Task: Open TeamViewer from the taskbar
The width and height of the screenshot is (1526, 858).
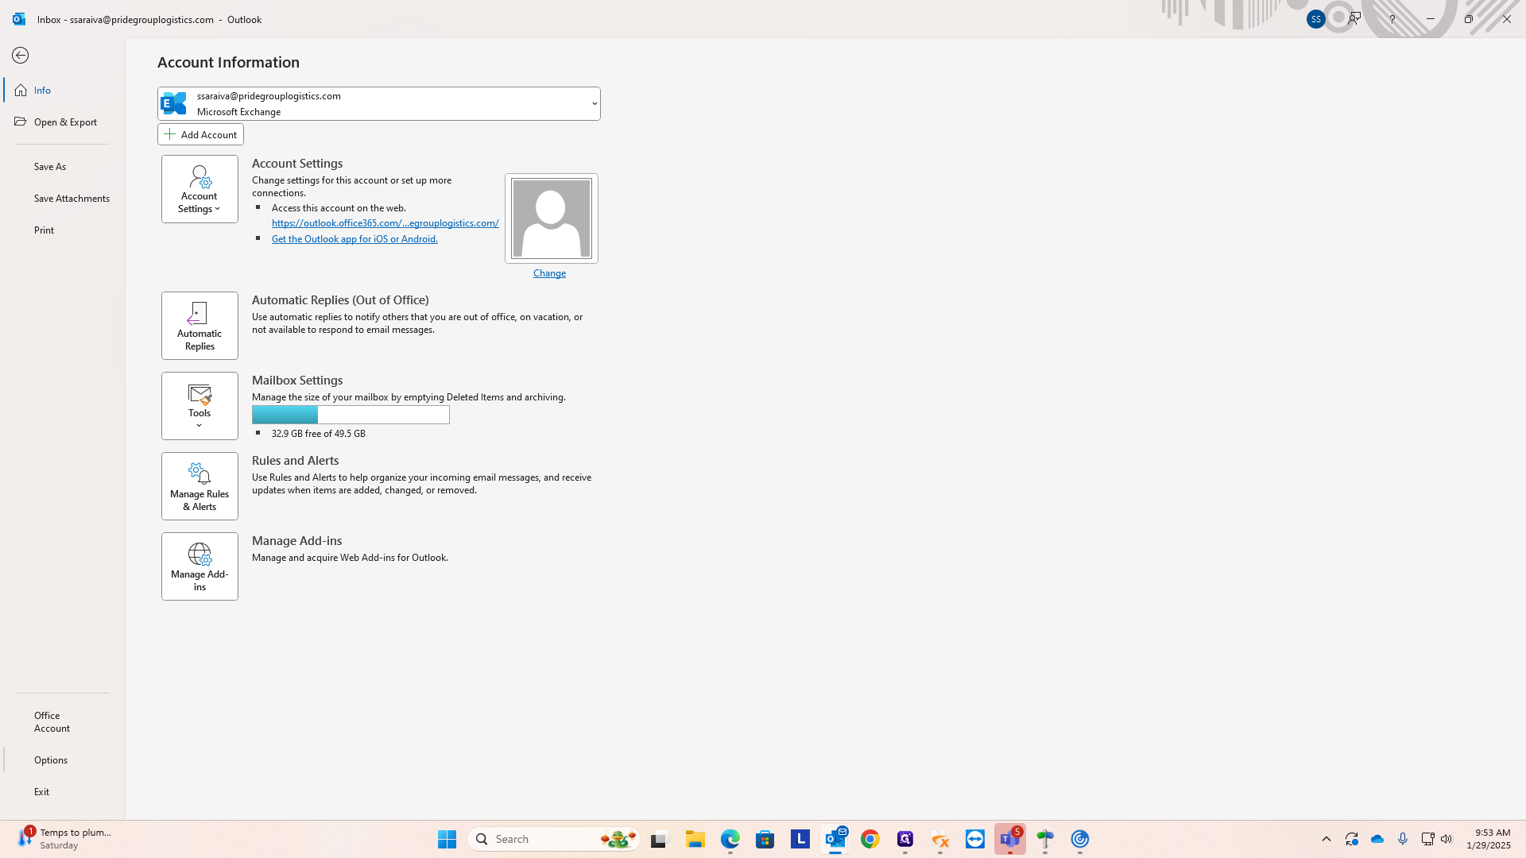Action: click(x=975, y=839)
